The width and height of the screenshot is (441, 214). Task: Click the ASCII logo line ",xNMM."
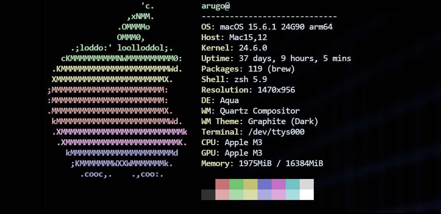140,17
